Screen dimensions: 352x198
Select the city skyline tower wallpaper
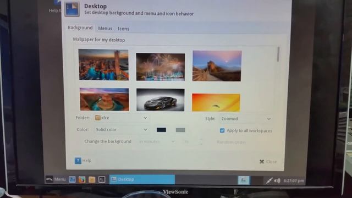103,65
